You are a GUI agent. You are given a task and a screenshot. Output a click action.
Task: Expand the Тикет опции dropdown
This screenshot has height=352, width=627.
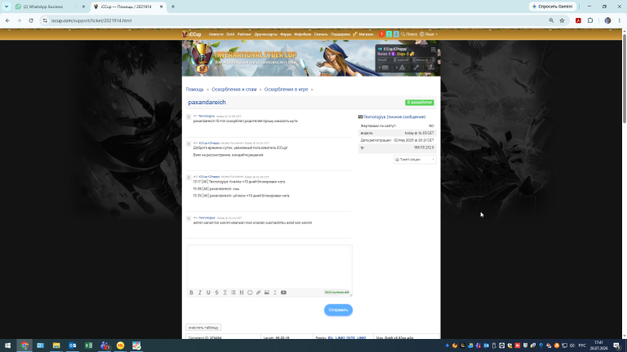415,159
